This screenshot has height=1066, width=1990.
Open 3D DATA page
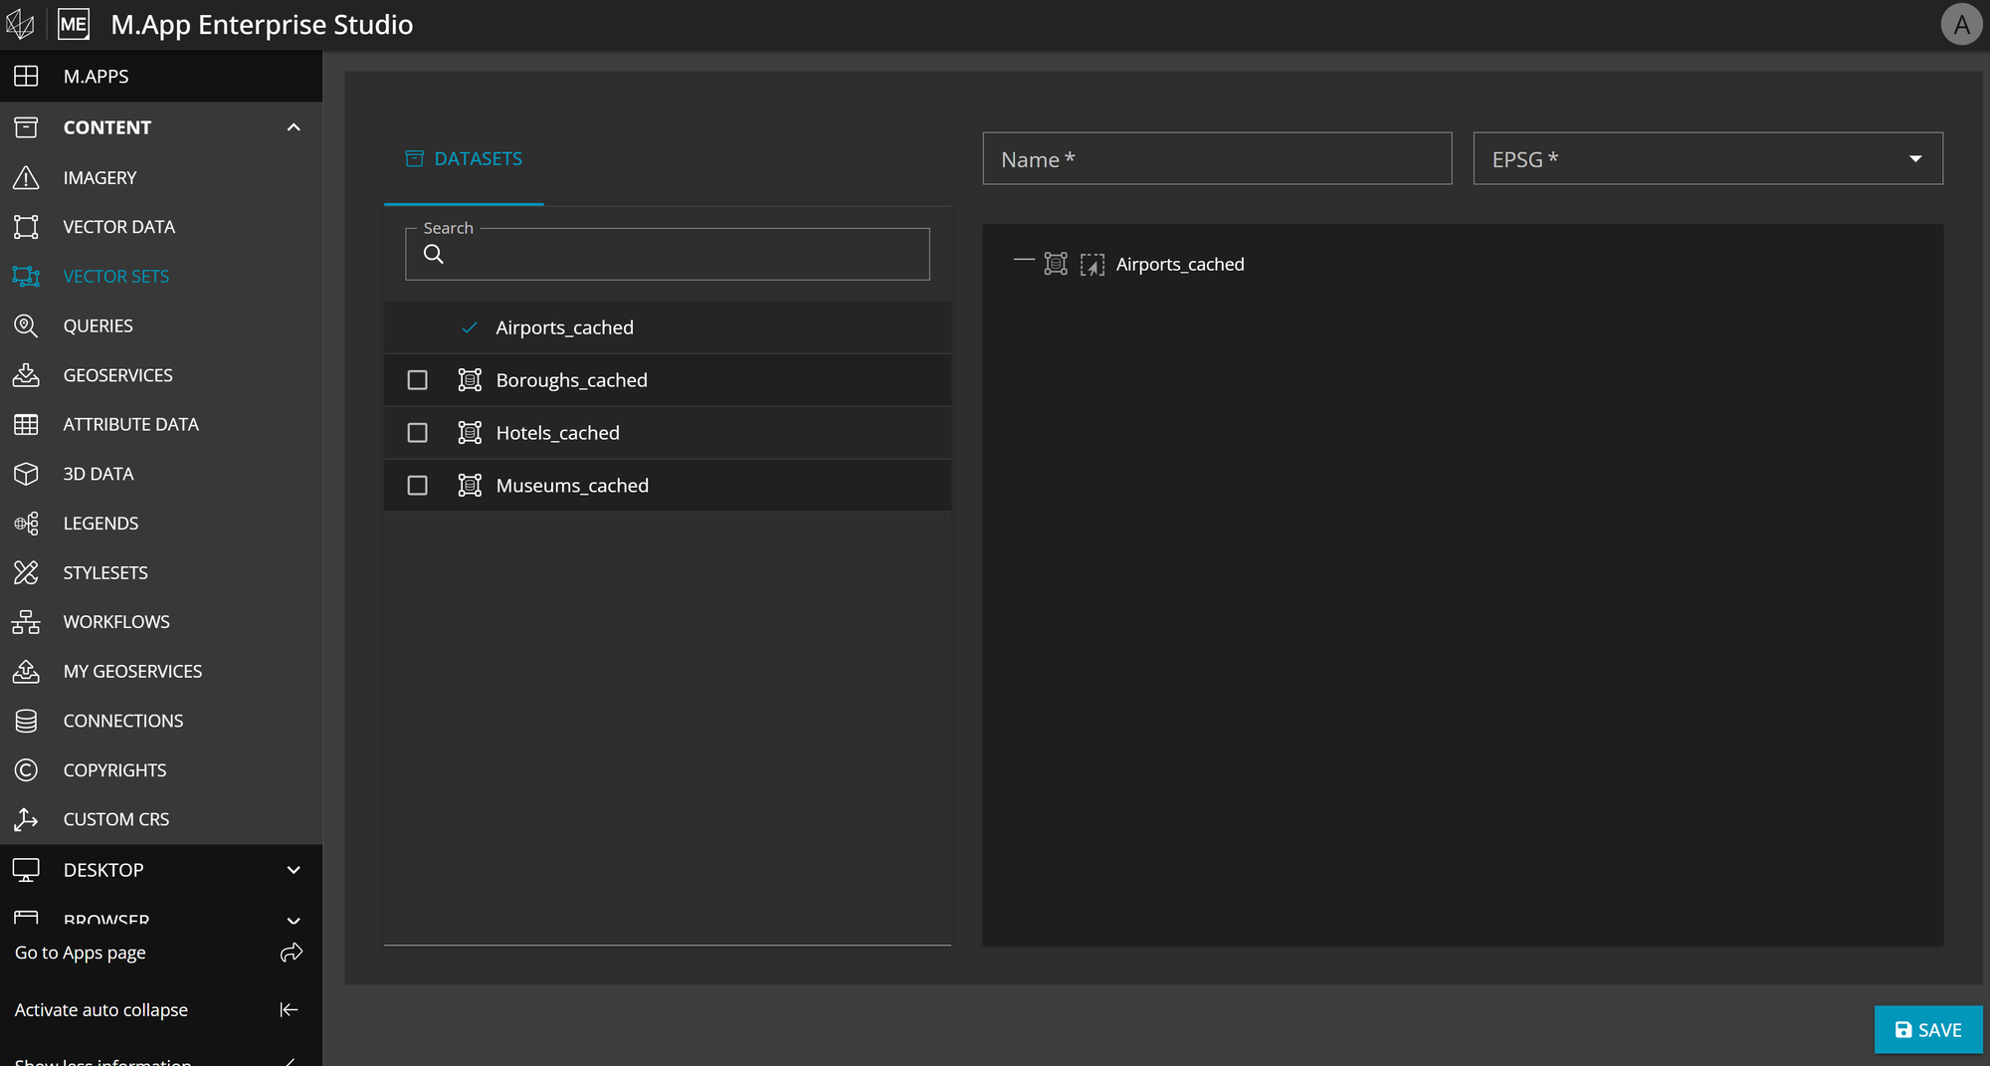98,474
